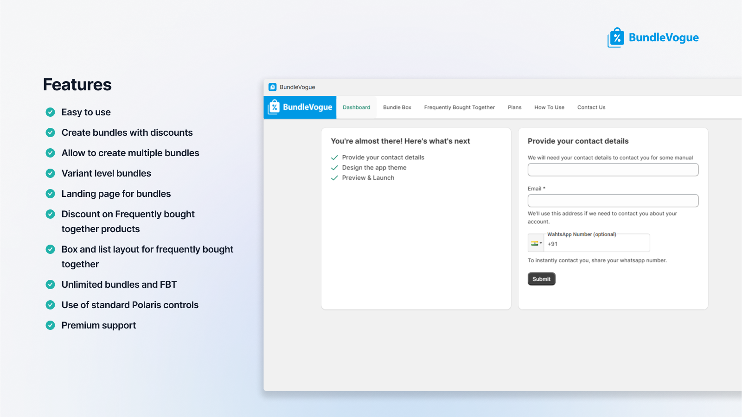The image size is (742, 417).
Task: Click the 'Provide your contact details' card heading
Action: pos(578,141)
